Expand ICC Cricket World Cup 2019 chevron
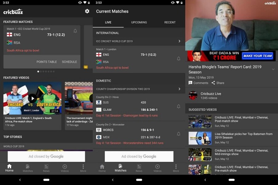Viewport: 278px width, 185px height. point(179,41)
